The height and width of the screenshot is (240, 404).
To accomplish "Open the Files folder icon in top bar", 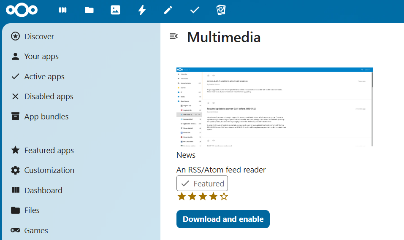I will 89,10.
